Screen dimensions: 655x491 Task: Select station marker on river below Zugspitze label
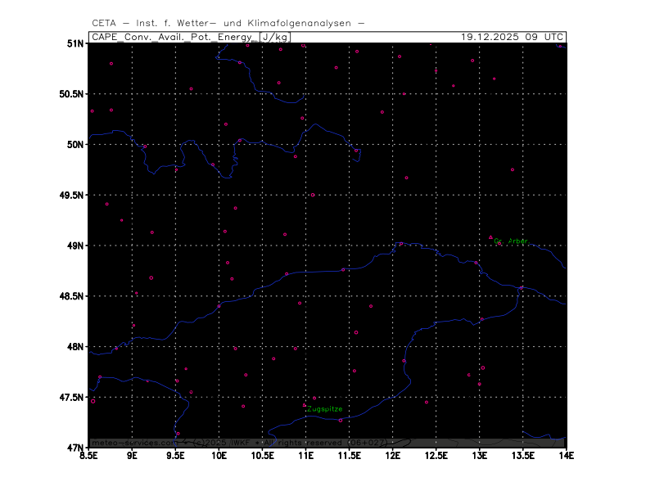point(341,421)
